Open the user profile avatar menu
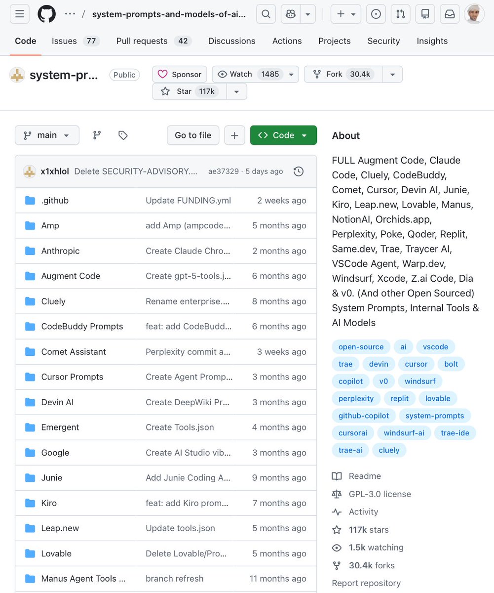 (474, 14)
